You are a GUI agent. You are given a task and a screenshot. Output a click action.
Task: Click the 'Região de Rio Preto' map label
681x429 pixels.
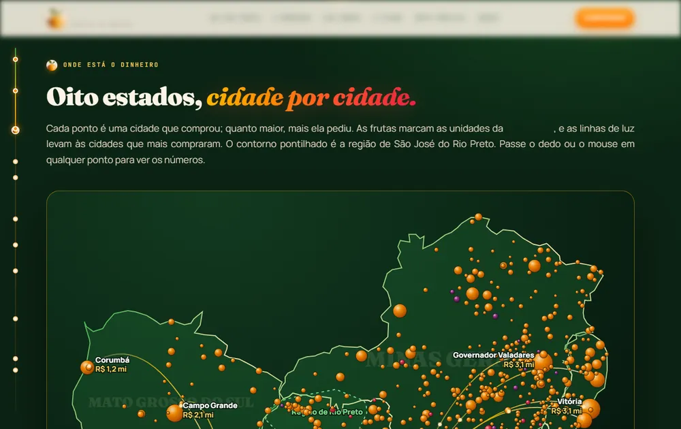click(x=327, y=411)
